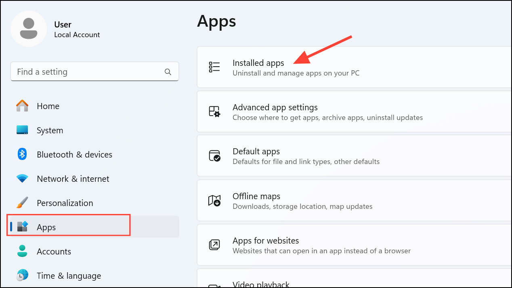Image resolution: width=512 pixels, height=288 pixels.
Task: Select the Personalization brush icon
Action: [22, 203]
